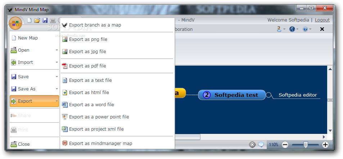Screen dimensions: 343x159
Task: Click the vertical scrollbar up arrow
Action: click(x=330, y=69)
